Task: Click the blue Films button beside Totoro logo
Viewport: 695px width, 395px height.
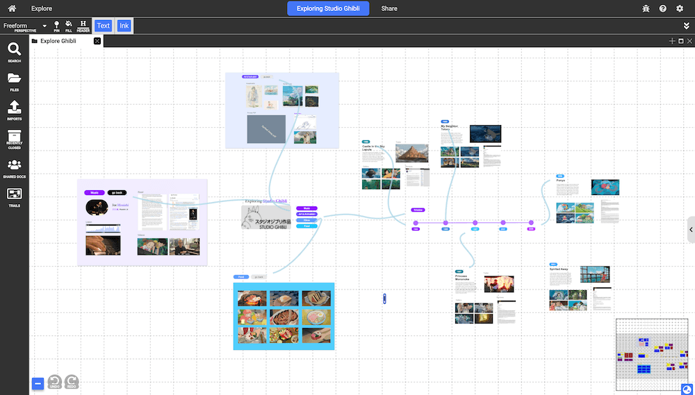Action: (x=306, y=220)
